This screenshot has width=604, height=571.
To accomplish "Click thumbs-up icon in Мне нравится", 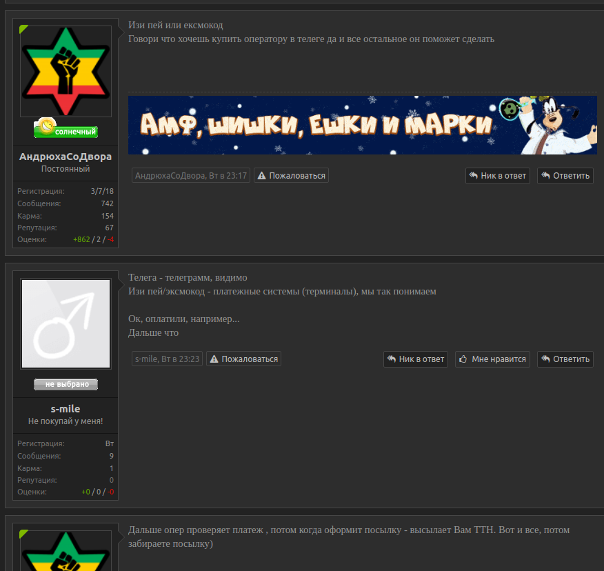I will tap(463, 359).
